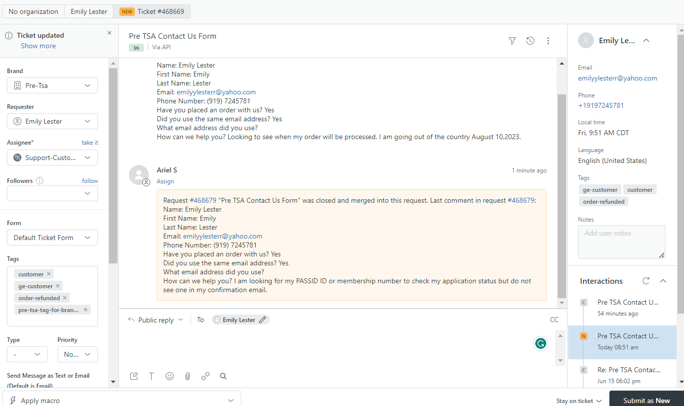Open ticket options three-dot menu
The height and width of the screenshot is (406, 684).
click(548, 41)
